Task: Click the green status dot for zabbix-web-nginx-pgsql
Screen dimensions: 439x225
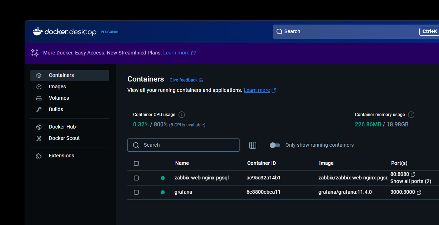Action: coord(163,178)
